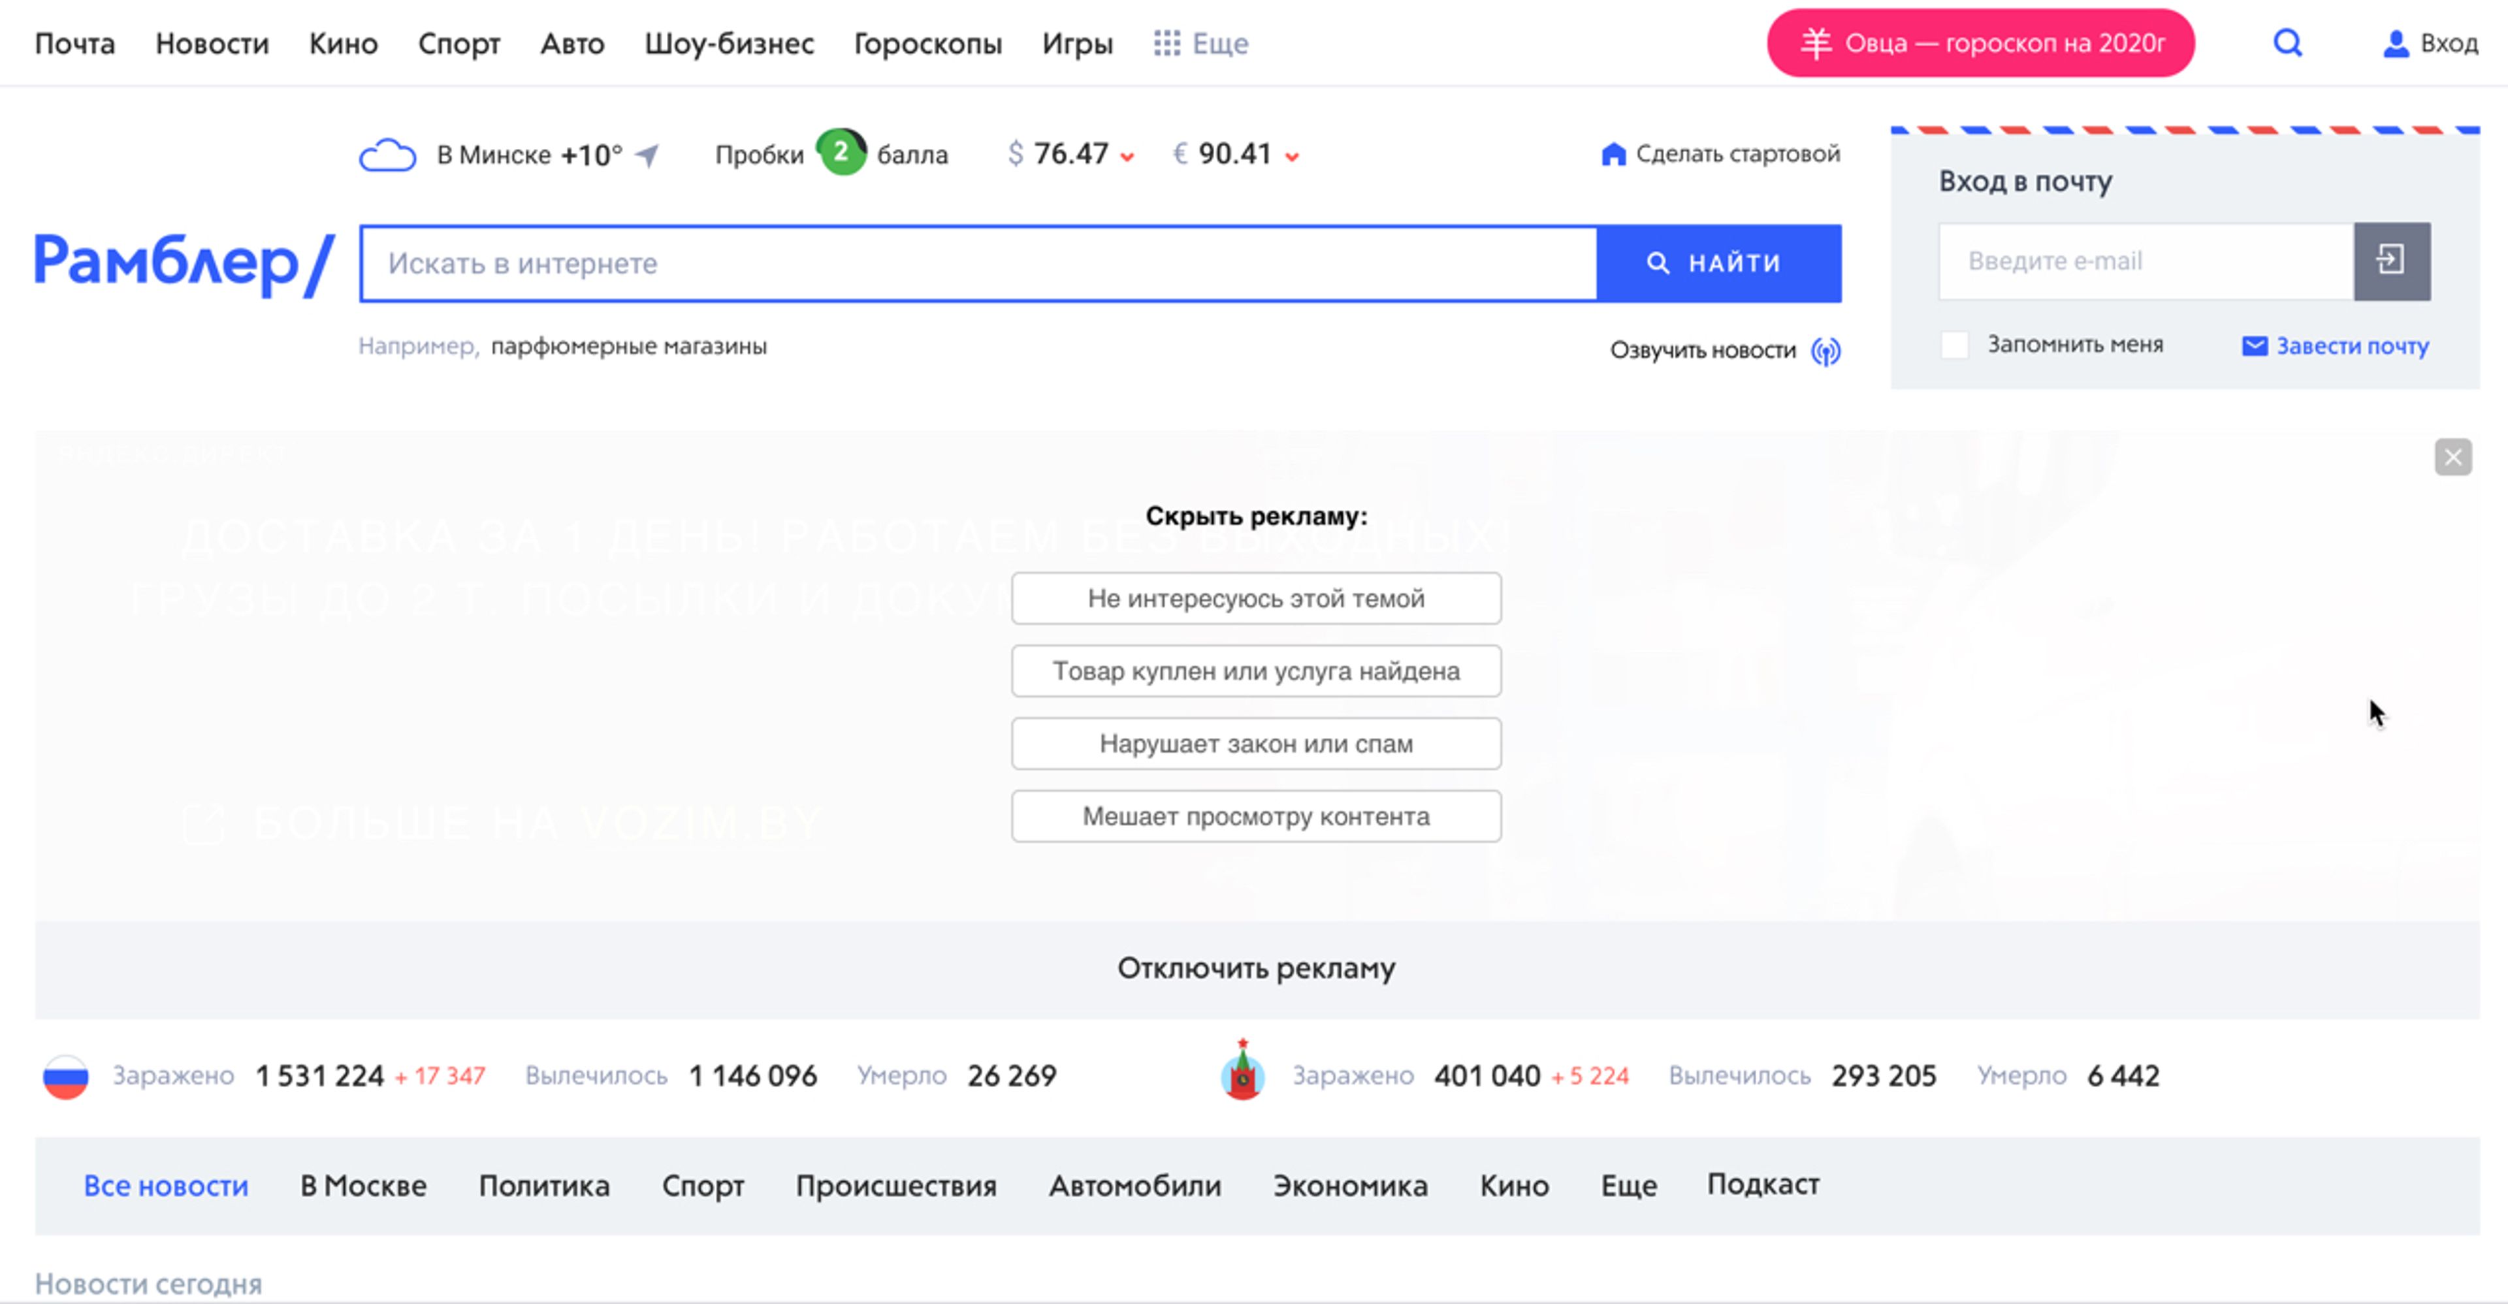Click the Russia recovered count 1 146 096
Image resolution: width=2508 pixels, height=1304 pixels.
click(754, 1076)
